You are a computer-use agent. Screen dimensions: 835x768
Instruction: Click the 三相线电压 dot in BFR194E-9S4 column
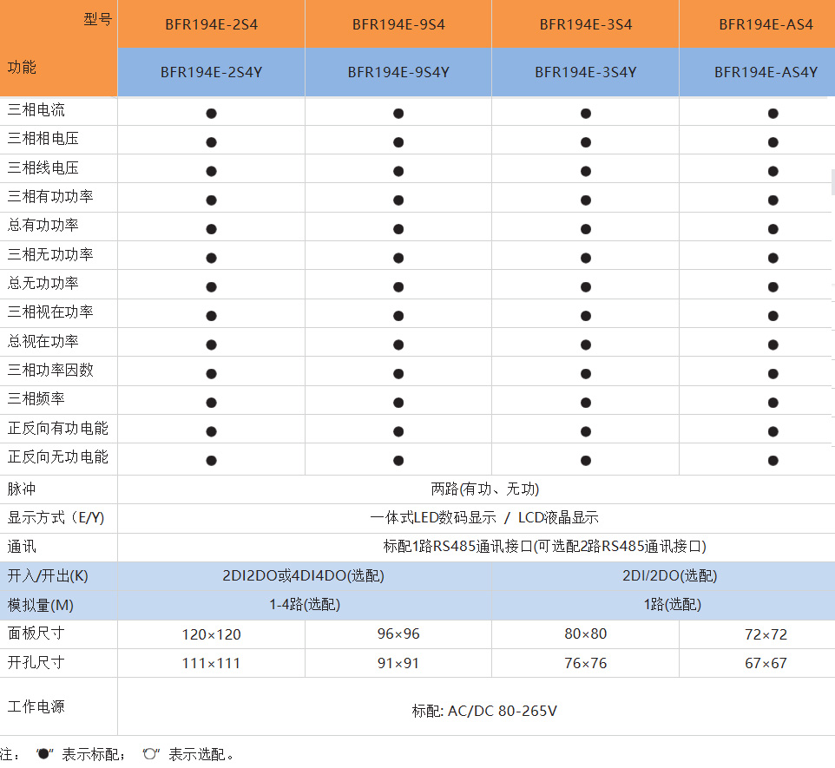point(398,171)
